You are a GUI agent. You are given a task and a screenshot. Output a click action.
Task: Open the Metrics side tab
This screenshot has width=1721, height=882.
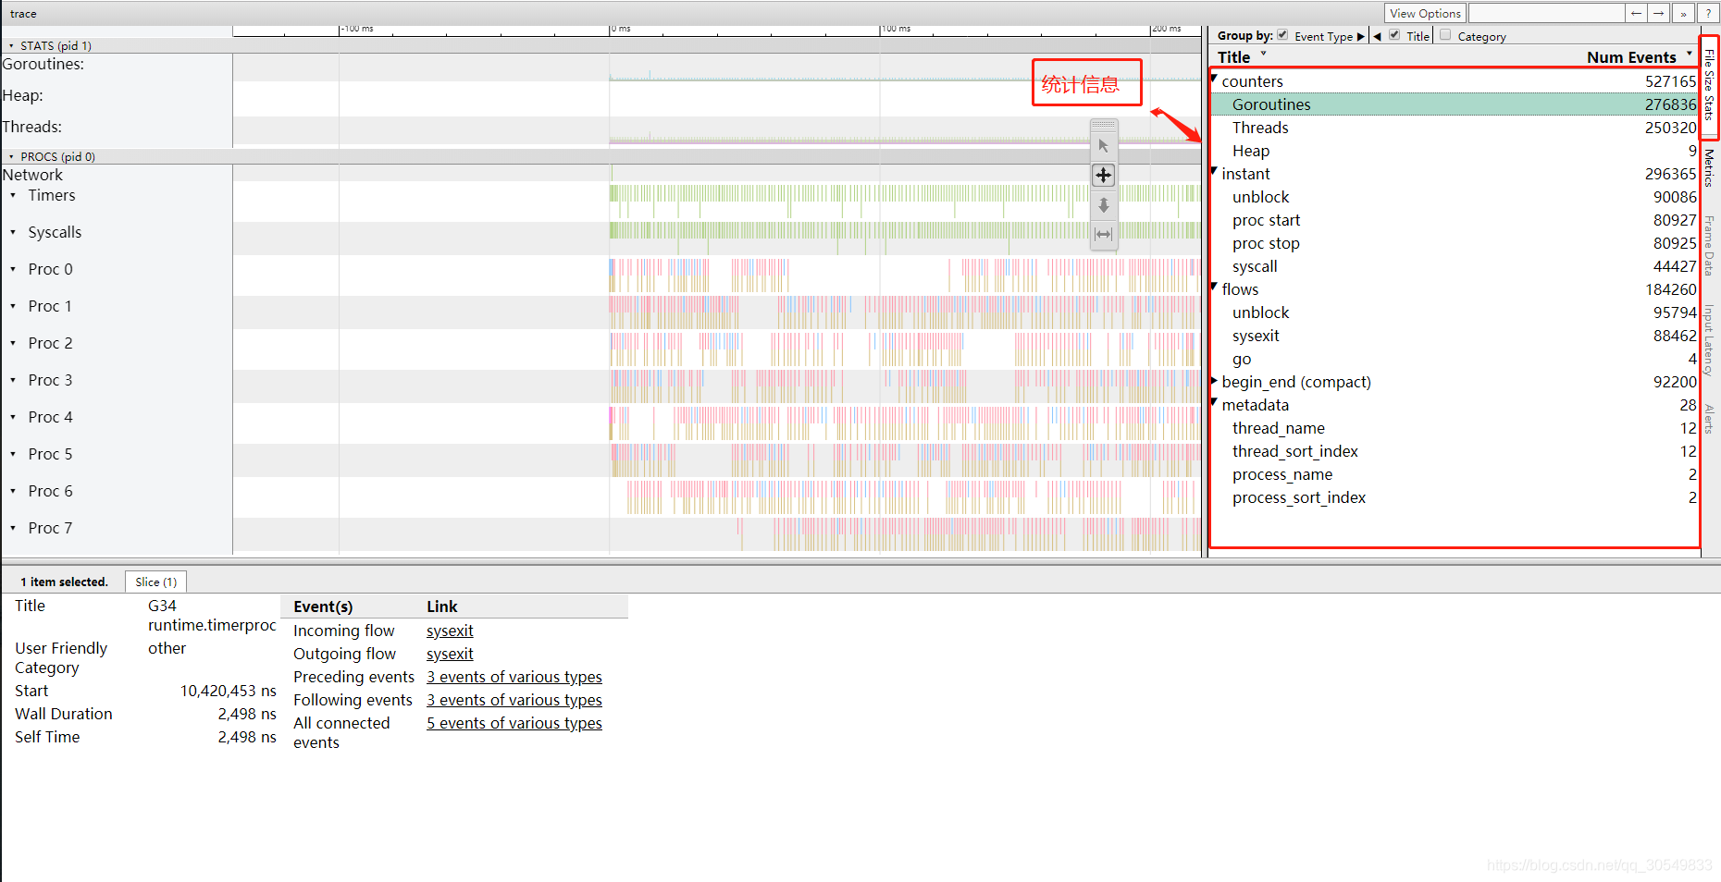[x=1709, y=168]
